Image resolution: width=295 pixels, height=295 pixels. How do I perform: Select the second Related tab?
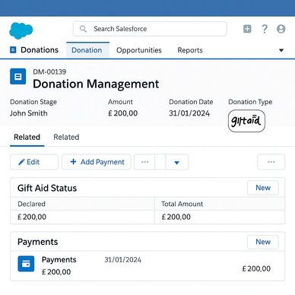click(x=66, y=137)
